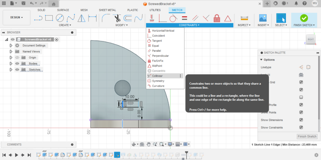
Task: Choose Tangent from the constraints menu
Action: click(x=157, y=41)
